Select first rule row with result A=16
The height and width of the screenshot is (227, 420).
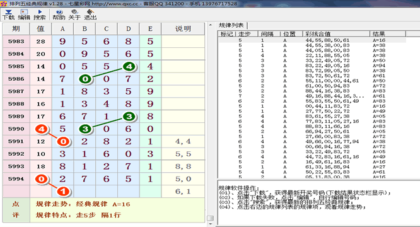coord(312,40)
